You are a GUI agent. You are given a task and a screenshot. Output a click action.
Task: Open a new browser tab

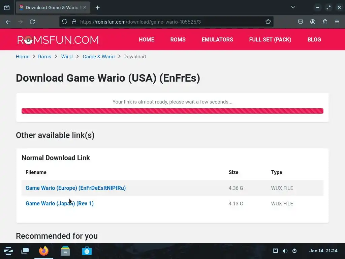pos(98,8)
